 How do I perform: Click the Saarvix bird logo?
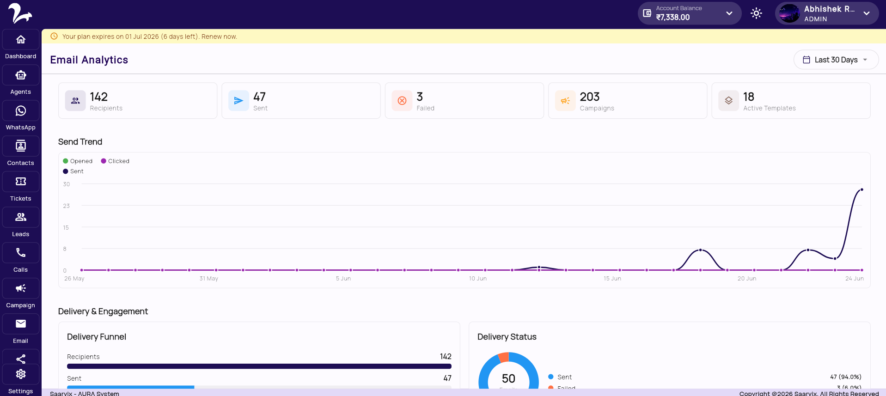tap(20, 13)
